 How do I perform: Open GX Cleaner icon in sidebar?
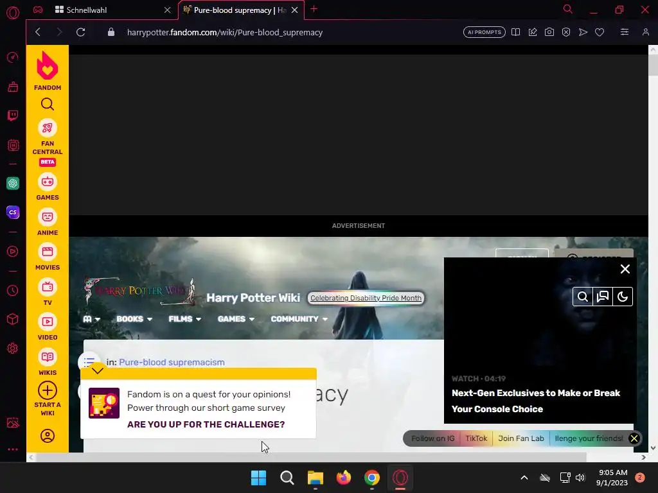[x=13, y=87]
